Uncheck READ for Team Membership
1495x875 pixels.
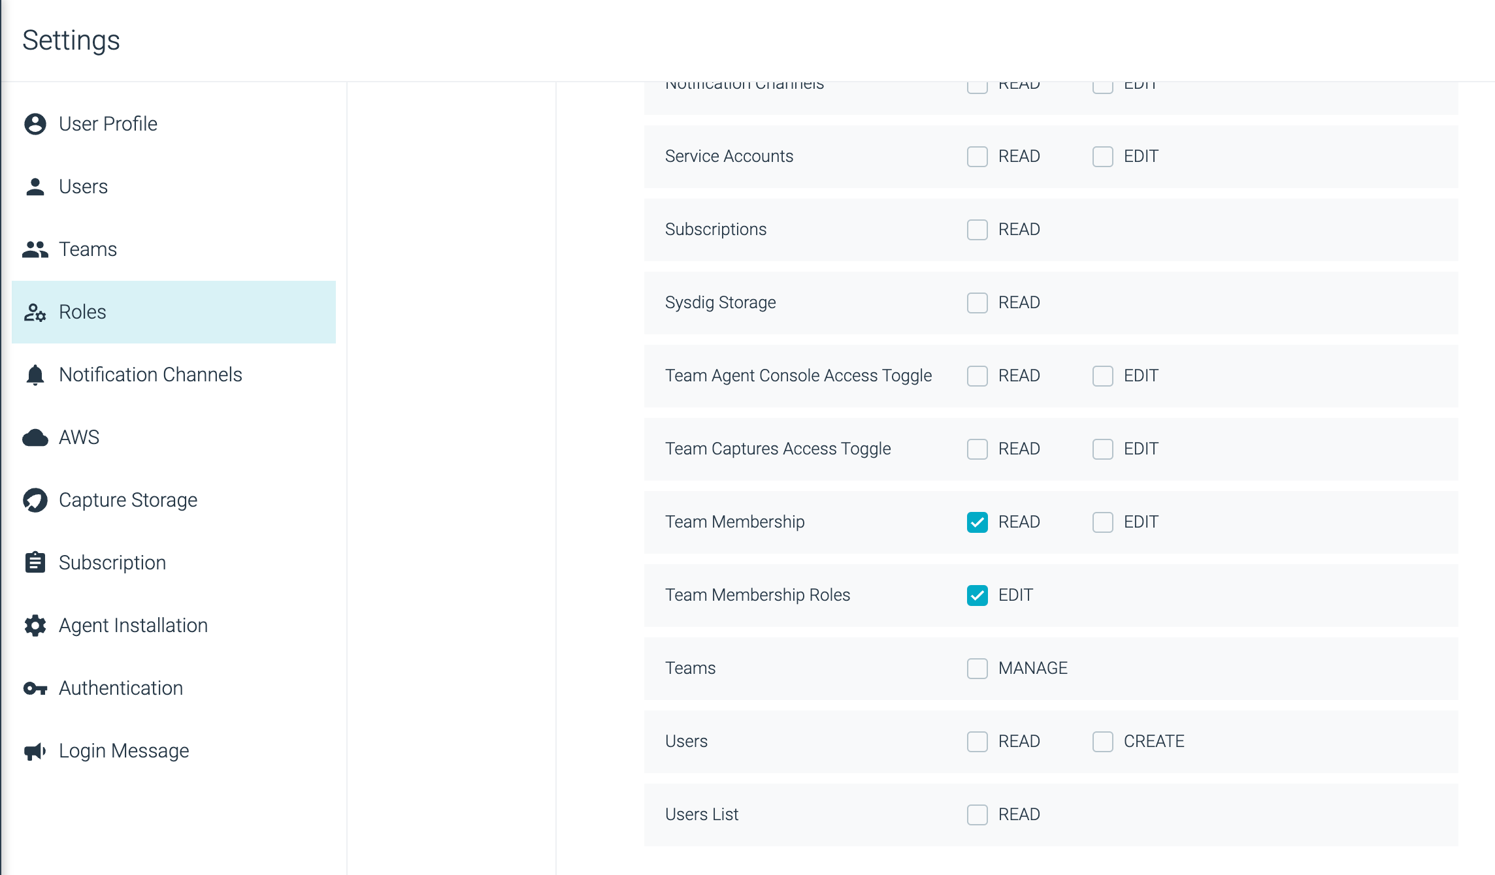[x=977, y=522]
